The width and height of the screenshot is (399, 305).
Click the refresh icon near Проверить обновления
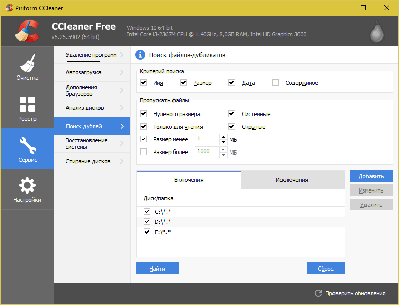(318, 293)
